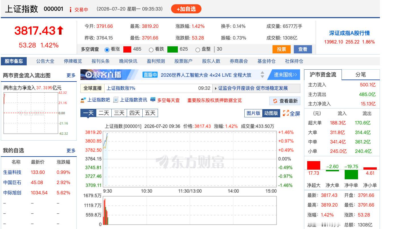Select the 四天 chart tab
The height and width of the screenshot is (229, 416).
tap(134, 113)
